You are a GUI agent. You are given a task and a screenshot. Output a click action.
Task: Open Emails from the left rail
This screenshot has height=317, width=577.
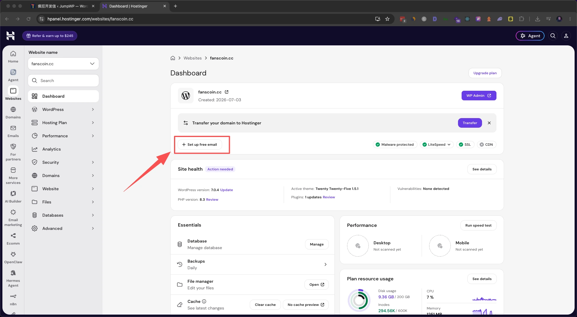[13, 131]
